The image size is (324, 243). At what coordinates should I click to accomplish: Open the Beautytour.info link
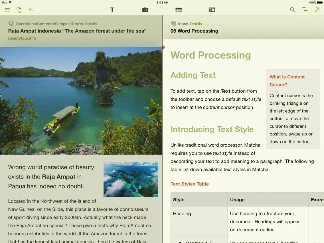22,38
